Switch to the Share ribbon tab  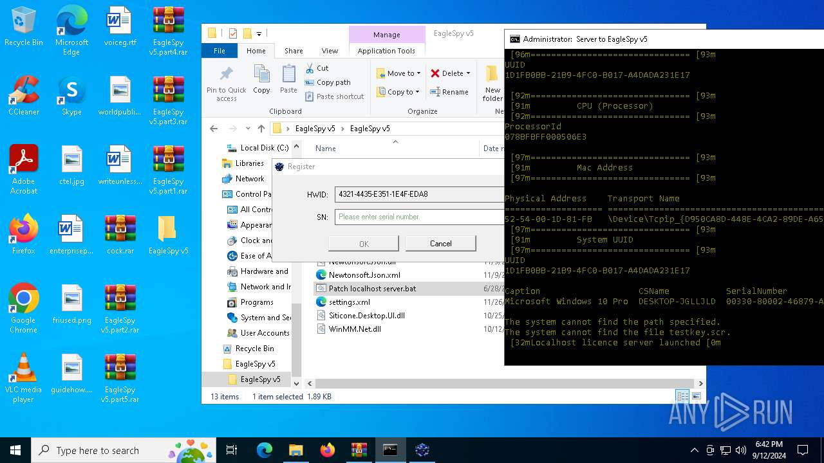294,51
